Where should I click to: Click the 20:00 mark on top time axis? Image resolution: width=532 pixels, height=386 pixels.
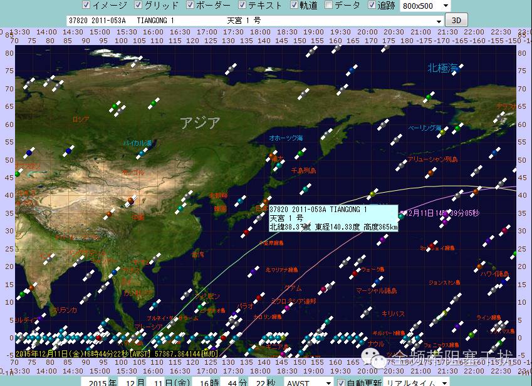pyautogui.click(x=367, y=32)
